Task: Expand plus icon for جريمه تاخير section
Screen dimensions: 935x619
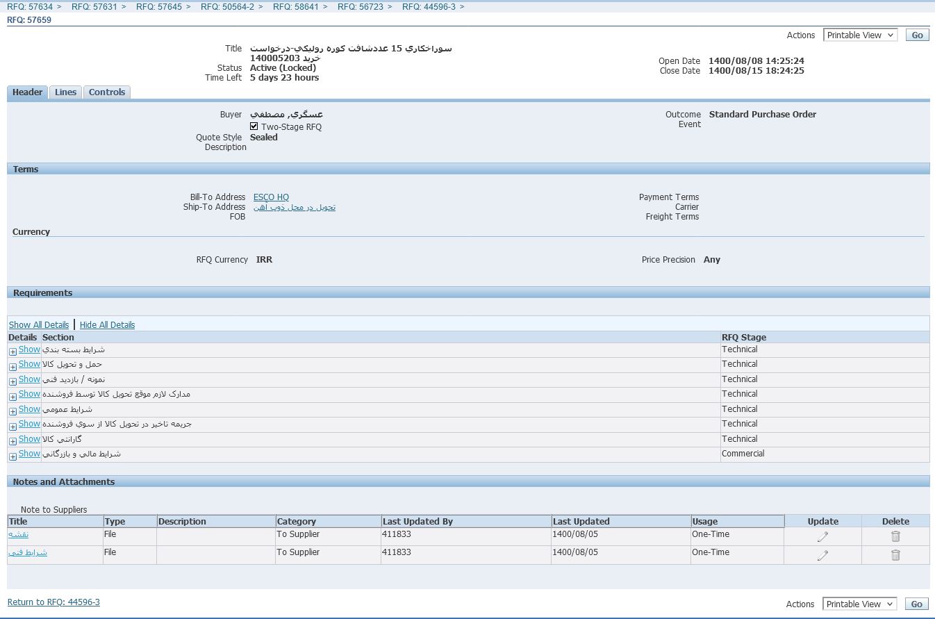Action: click(13, 426)
